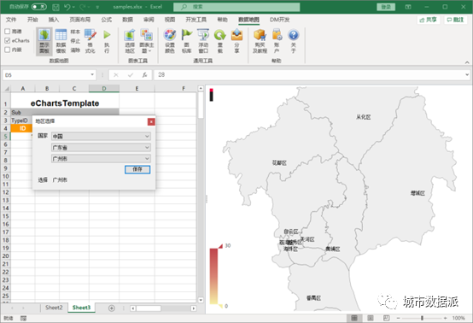Expand the 广州市 city dropdown

coord(101,159)
